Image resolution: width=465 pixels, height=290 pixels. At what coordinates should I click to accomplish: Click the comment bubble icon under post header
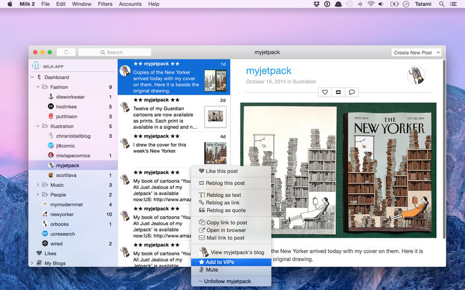352,92
